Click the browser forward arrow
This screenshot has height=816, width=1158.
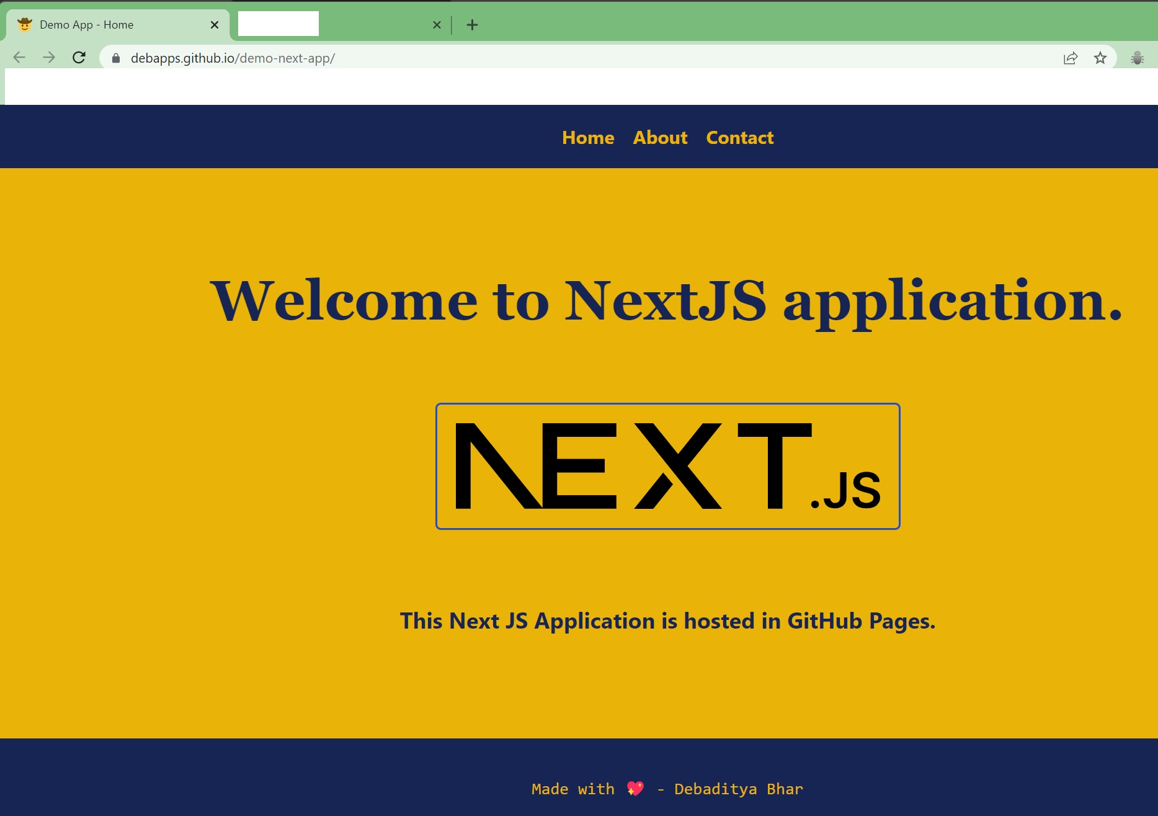pos(49,58)
